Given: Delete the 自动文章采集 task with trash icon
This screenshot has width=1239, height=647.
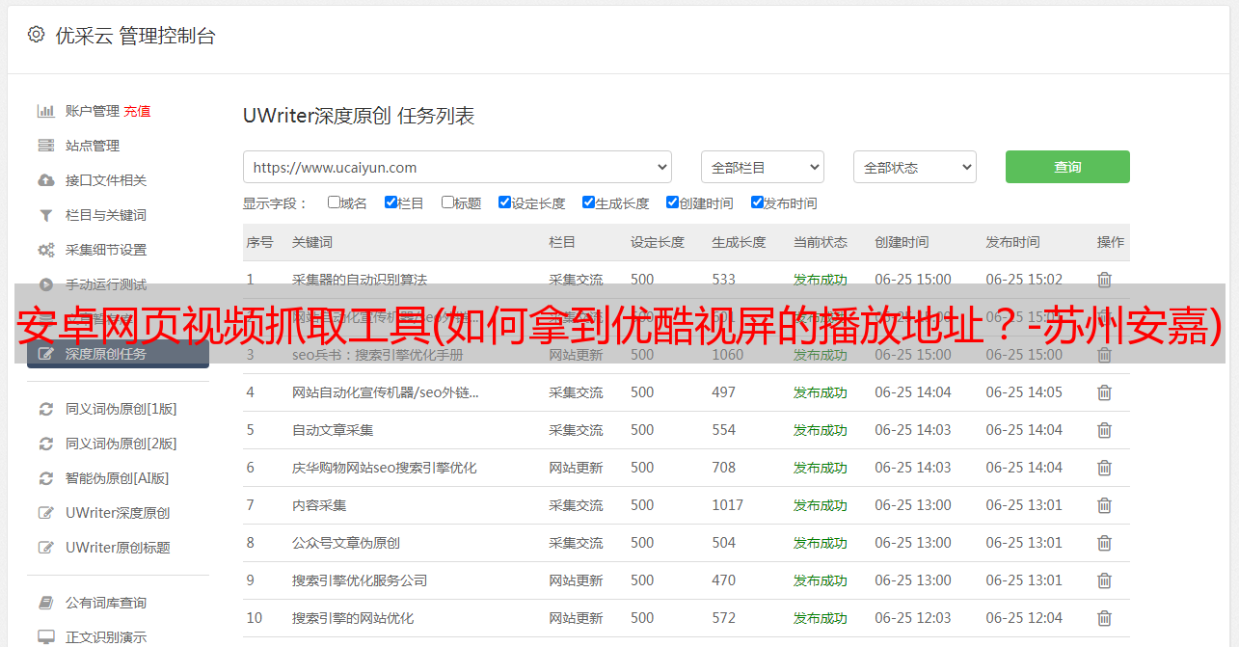Looking at the screenshot, I should [x=1105, y=430].
